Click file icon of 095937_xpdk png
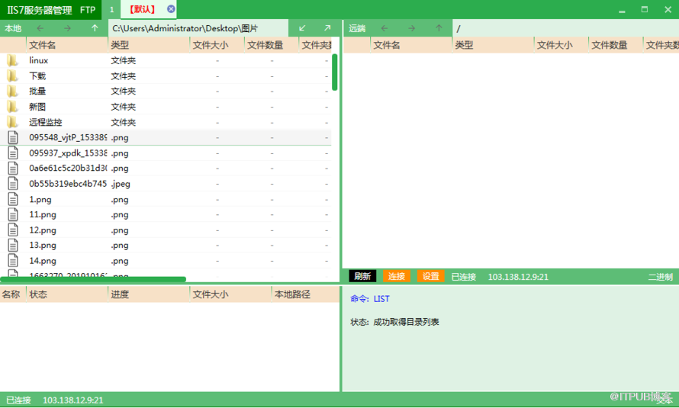This screenshot has height=408, width=679. point(13,153)
